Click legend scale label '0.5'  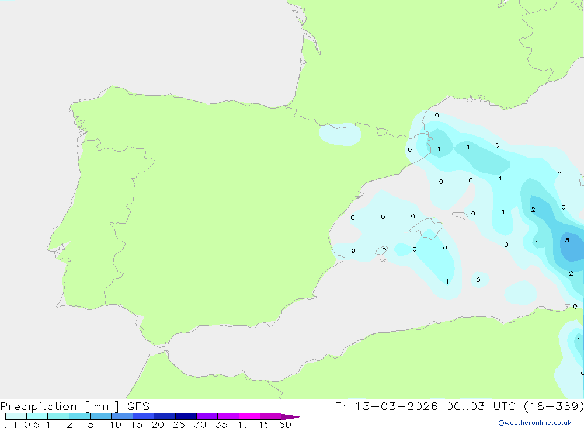point(32,424)
